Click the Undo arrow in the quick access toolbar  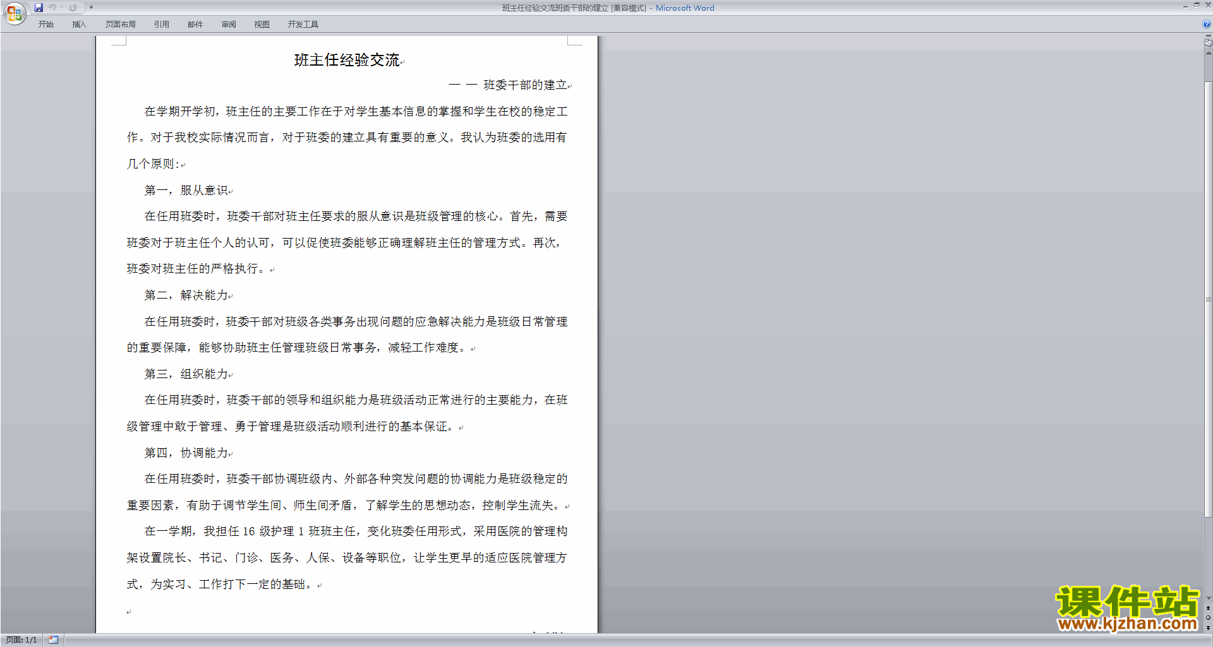(x=52, y=8)
